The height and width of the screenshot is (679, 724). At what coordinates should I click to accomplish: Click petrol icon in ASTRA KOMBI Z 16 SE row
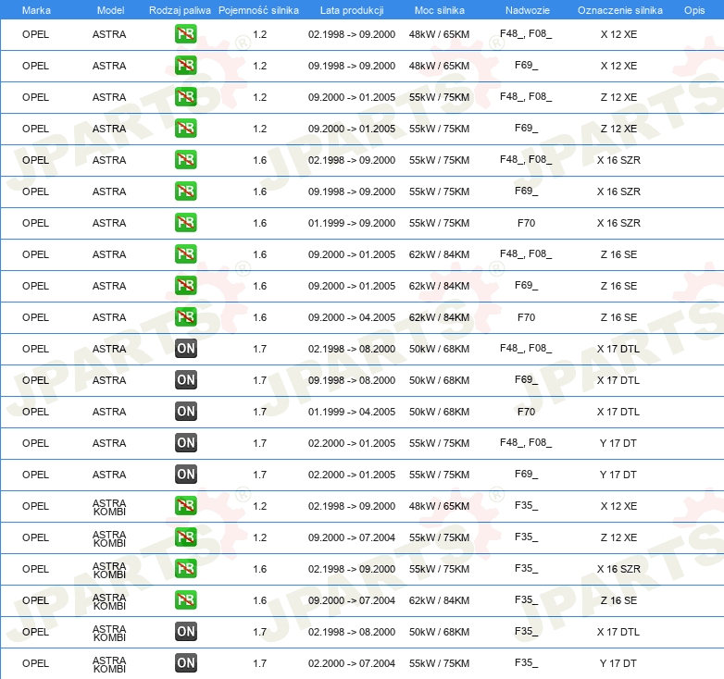(x=185, y=600)
